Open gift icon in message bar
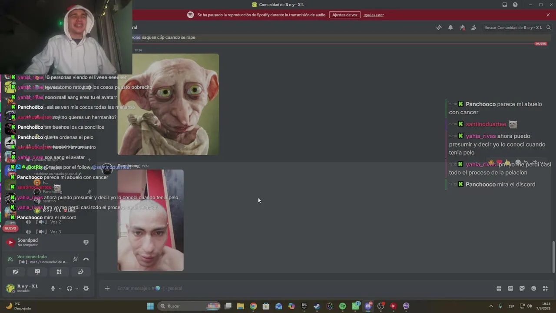Screen dimensions: 556x313 499,288
